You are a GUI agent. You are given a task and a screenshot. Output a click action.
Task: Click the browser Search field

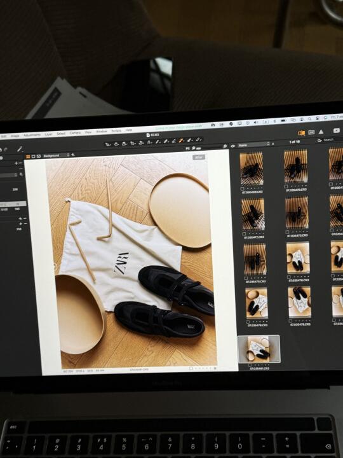point(330,139)
